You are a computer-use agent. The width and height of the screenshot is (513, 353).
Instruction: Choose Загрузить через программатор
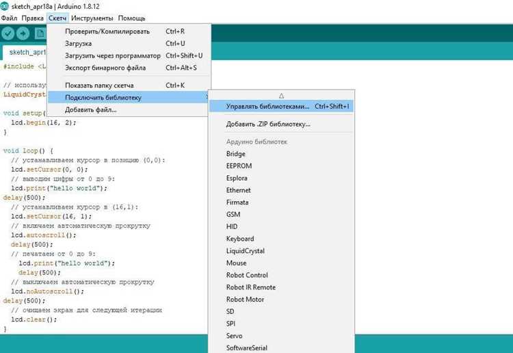pyautogui.click(x=129, y=55)
